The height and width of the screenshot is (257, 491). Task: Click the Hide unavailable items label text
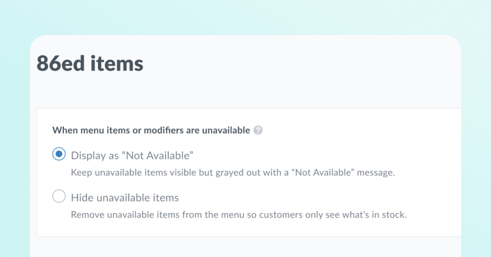(x=125, y=198)
